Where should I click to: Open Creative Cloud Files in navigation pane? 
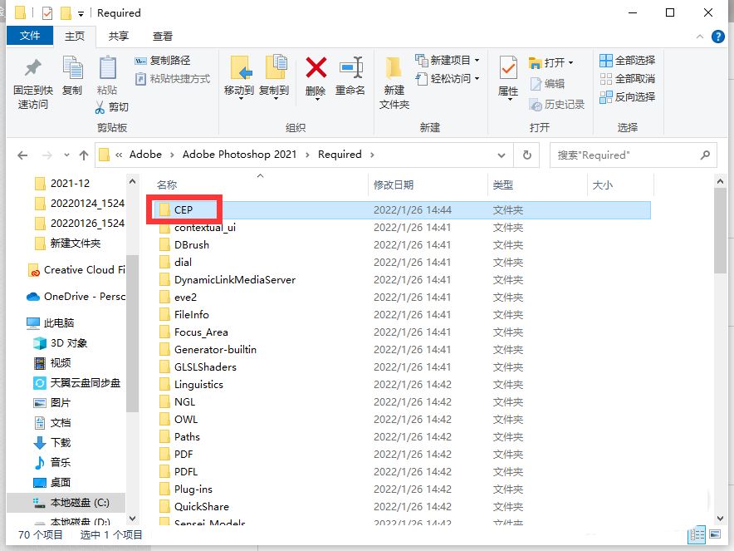(x=76, y=270)
